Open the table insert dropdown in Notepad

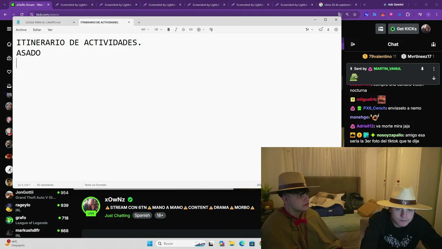tap(201, 30)
